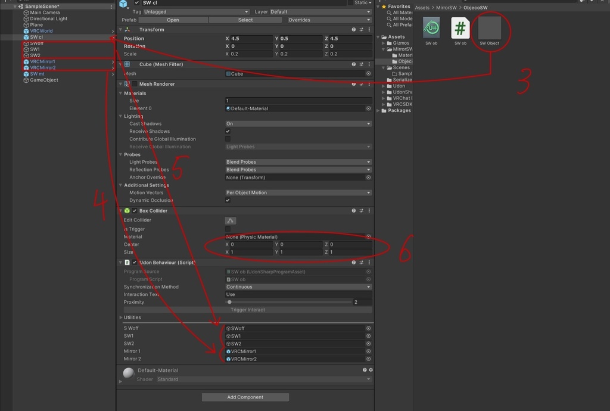Viewport: 610px width, 411px height.
Task: Open Box Collider kebab menu
Action: tap(369, 211)
